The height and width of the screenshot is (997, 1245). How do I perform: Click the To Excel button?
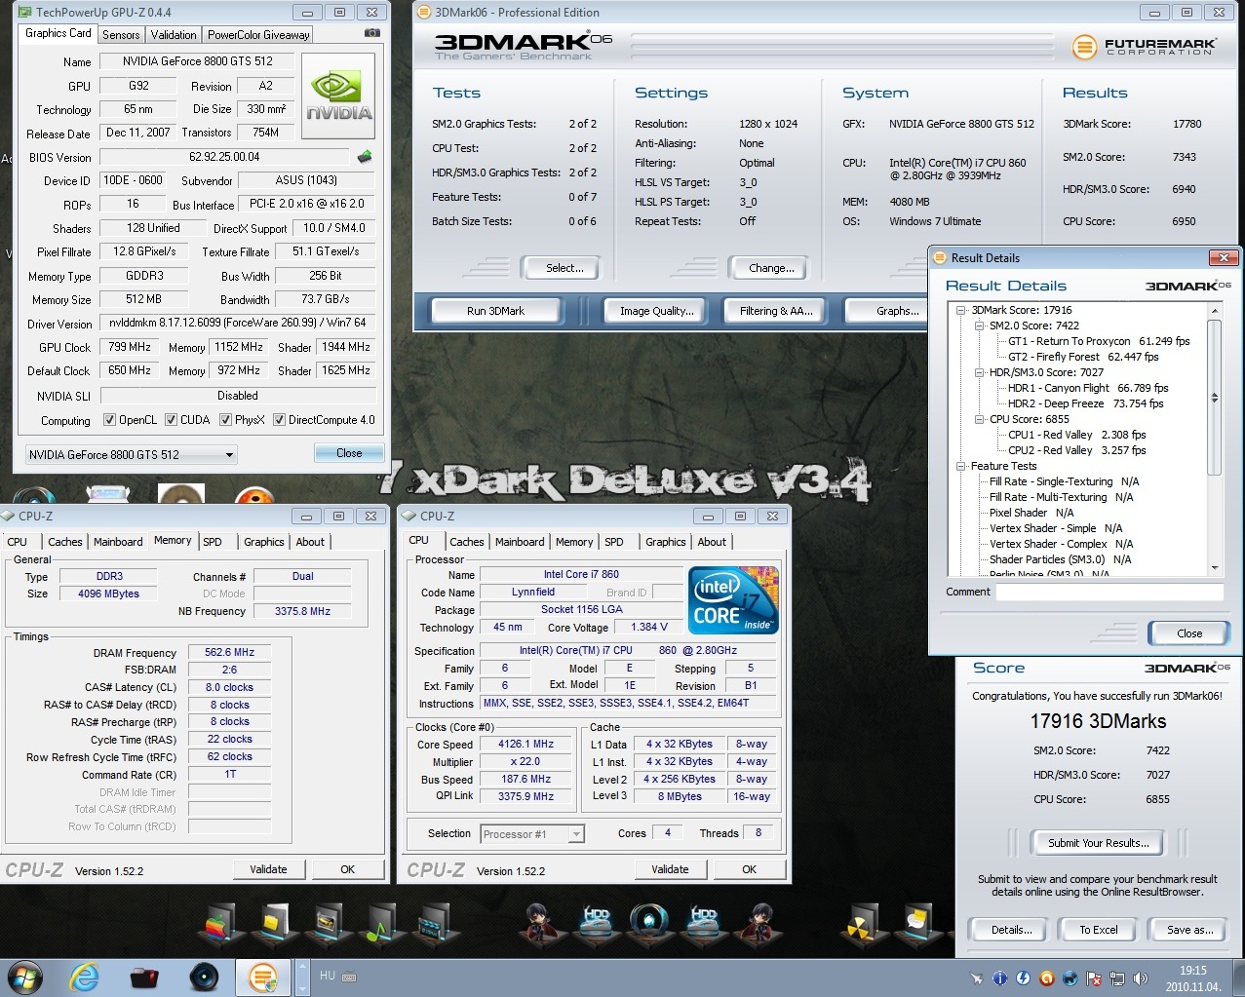(1099, 930)
